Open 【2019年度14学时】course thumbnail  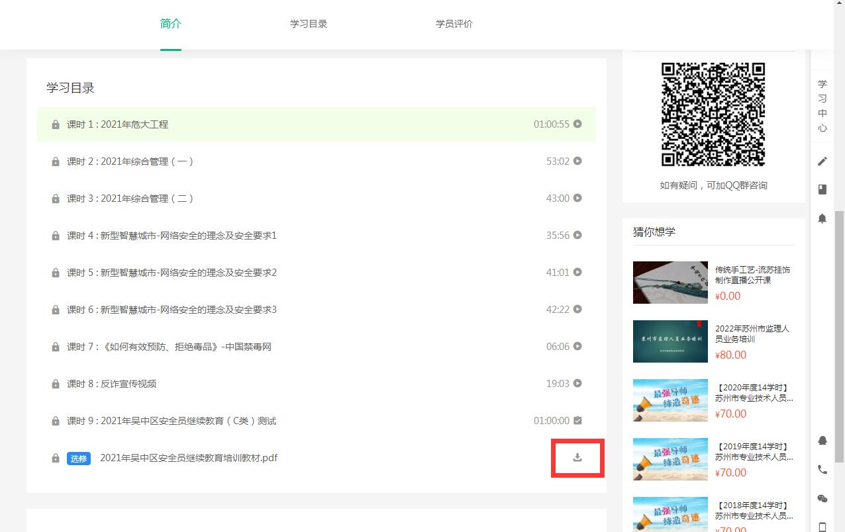point(670,459)
